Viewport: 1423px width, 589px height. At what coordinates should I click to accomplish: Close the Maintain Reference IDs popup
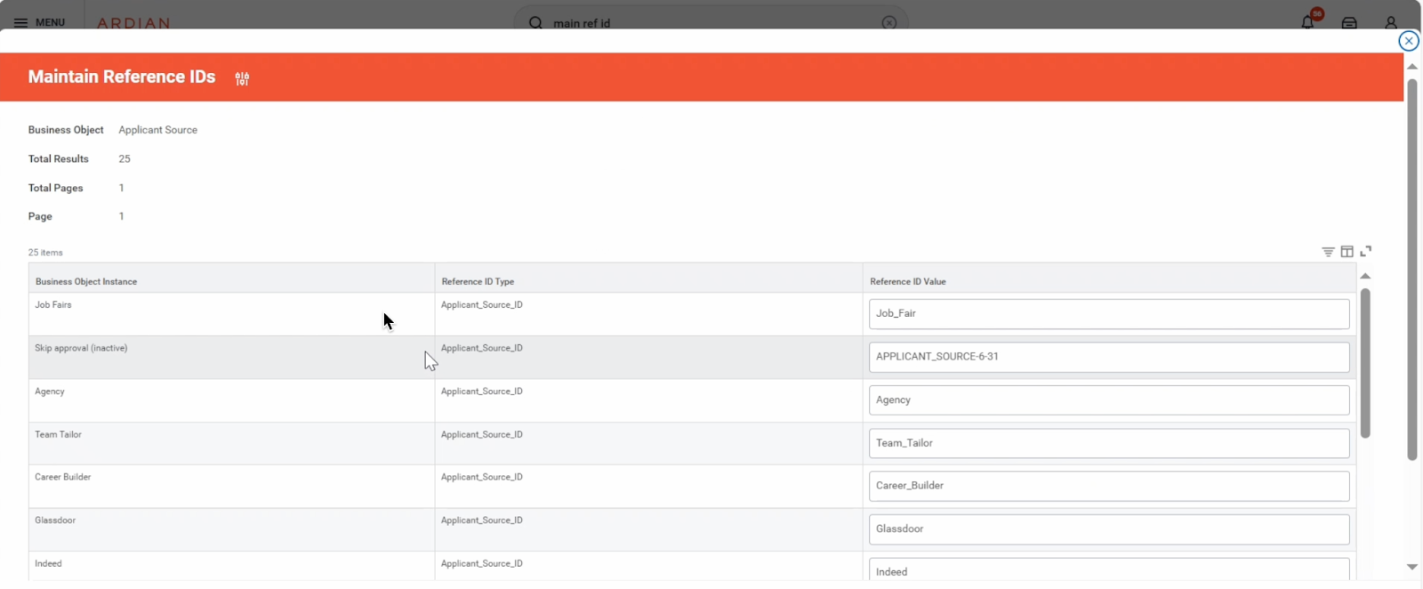[1408, 41]
